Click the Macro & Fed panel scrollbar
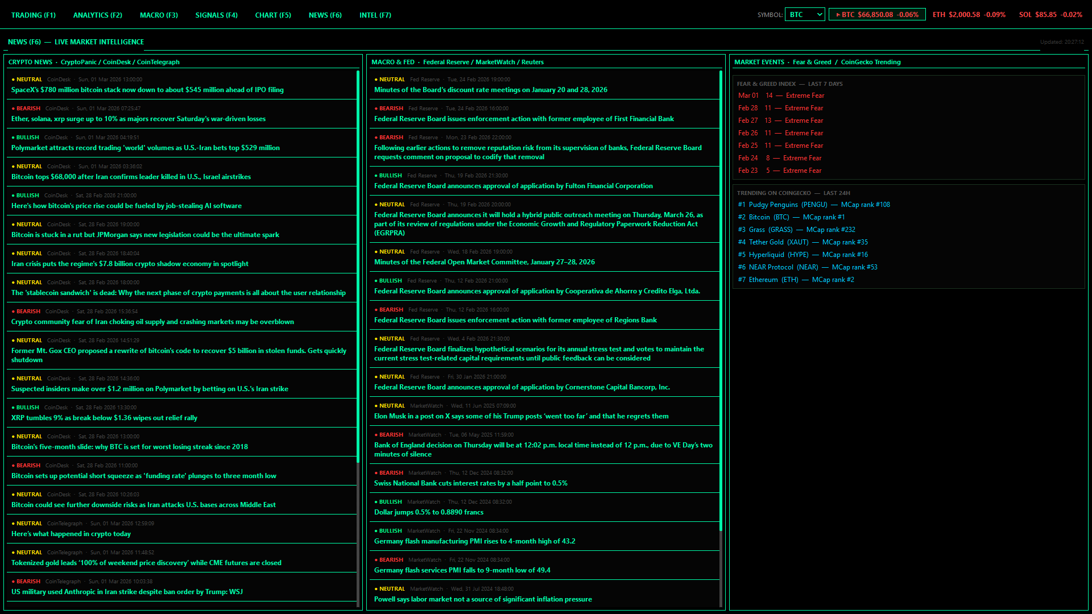 pyautogui.click(x=721, y=301)
